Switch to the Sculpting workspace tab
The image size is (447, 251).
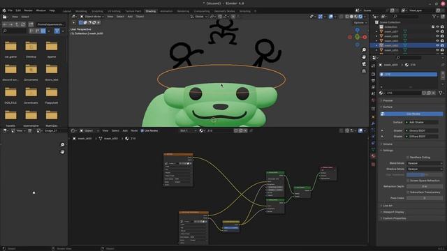[97, 11]
